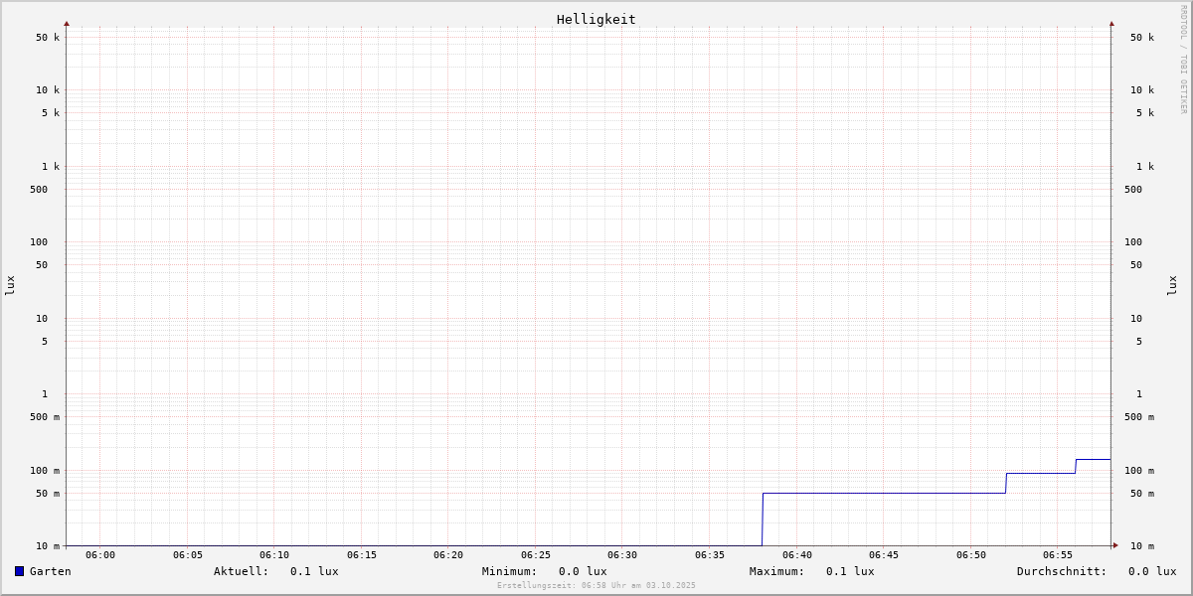The image size is (1193, 596).
Task: Click the red arrow atop the left axis
Action: pos(67,23)
